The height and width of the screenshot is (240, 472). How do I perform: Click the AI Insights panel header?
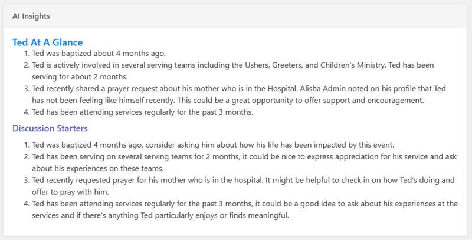(x=235, y=16)
